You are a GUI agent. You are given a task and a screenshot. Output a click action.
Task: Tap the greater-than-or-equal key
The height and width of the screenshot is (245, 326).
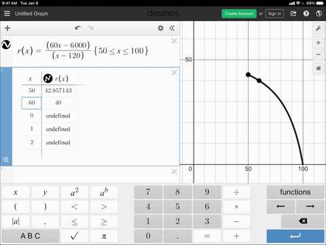click(x=104, y=221)
